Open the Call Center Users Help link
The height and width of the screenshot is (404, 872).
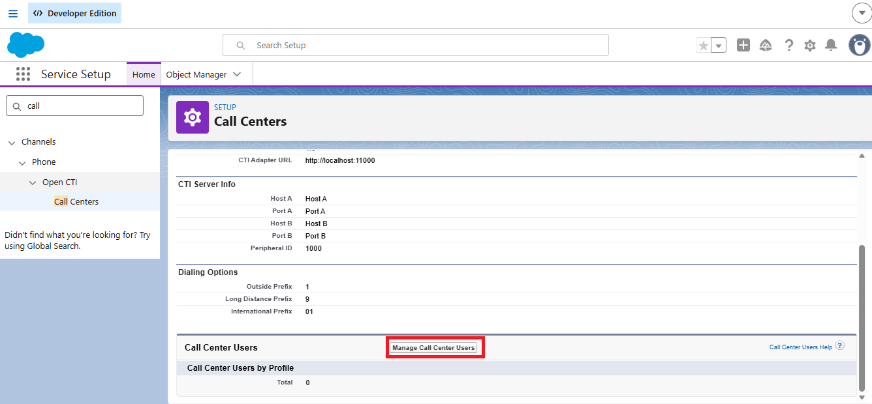coord(800,347)
